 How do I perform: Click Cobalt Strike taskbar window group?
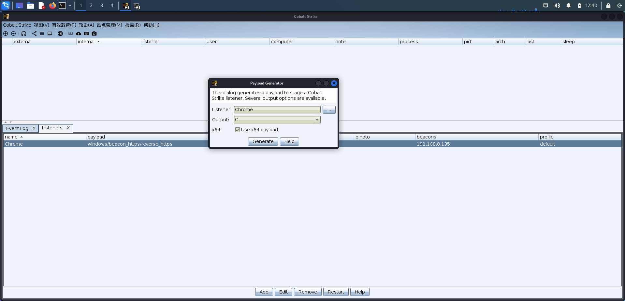[x=126, y=6]
